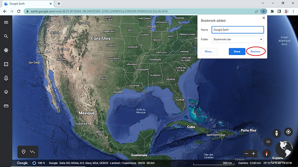Screen dimensions: 298x167
Task: Close the Google Earth tab
Action: (x=51, y=4)
